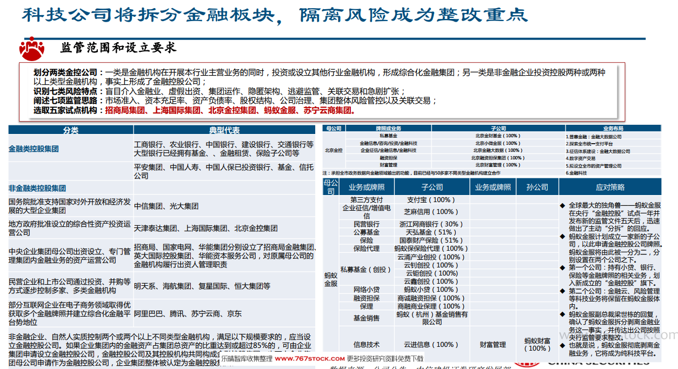Viewport: 678px width, 369px height.
Task: Click the 分类 column header
Action: pyautogui.click(x=71, y=130)
